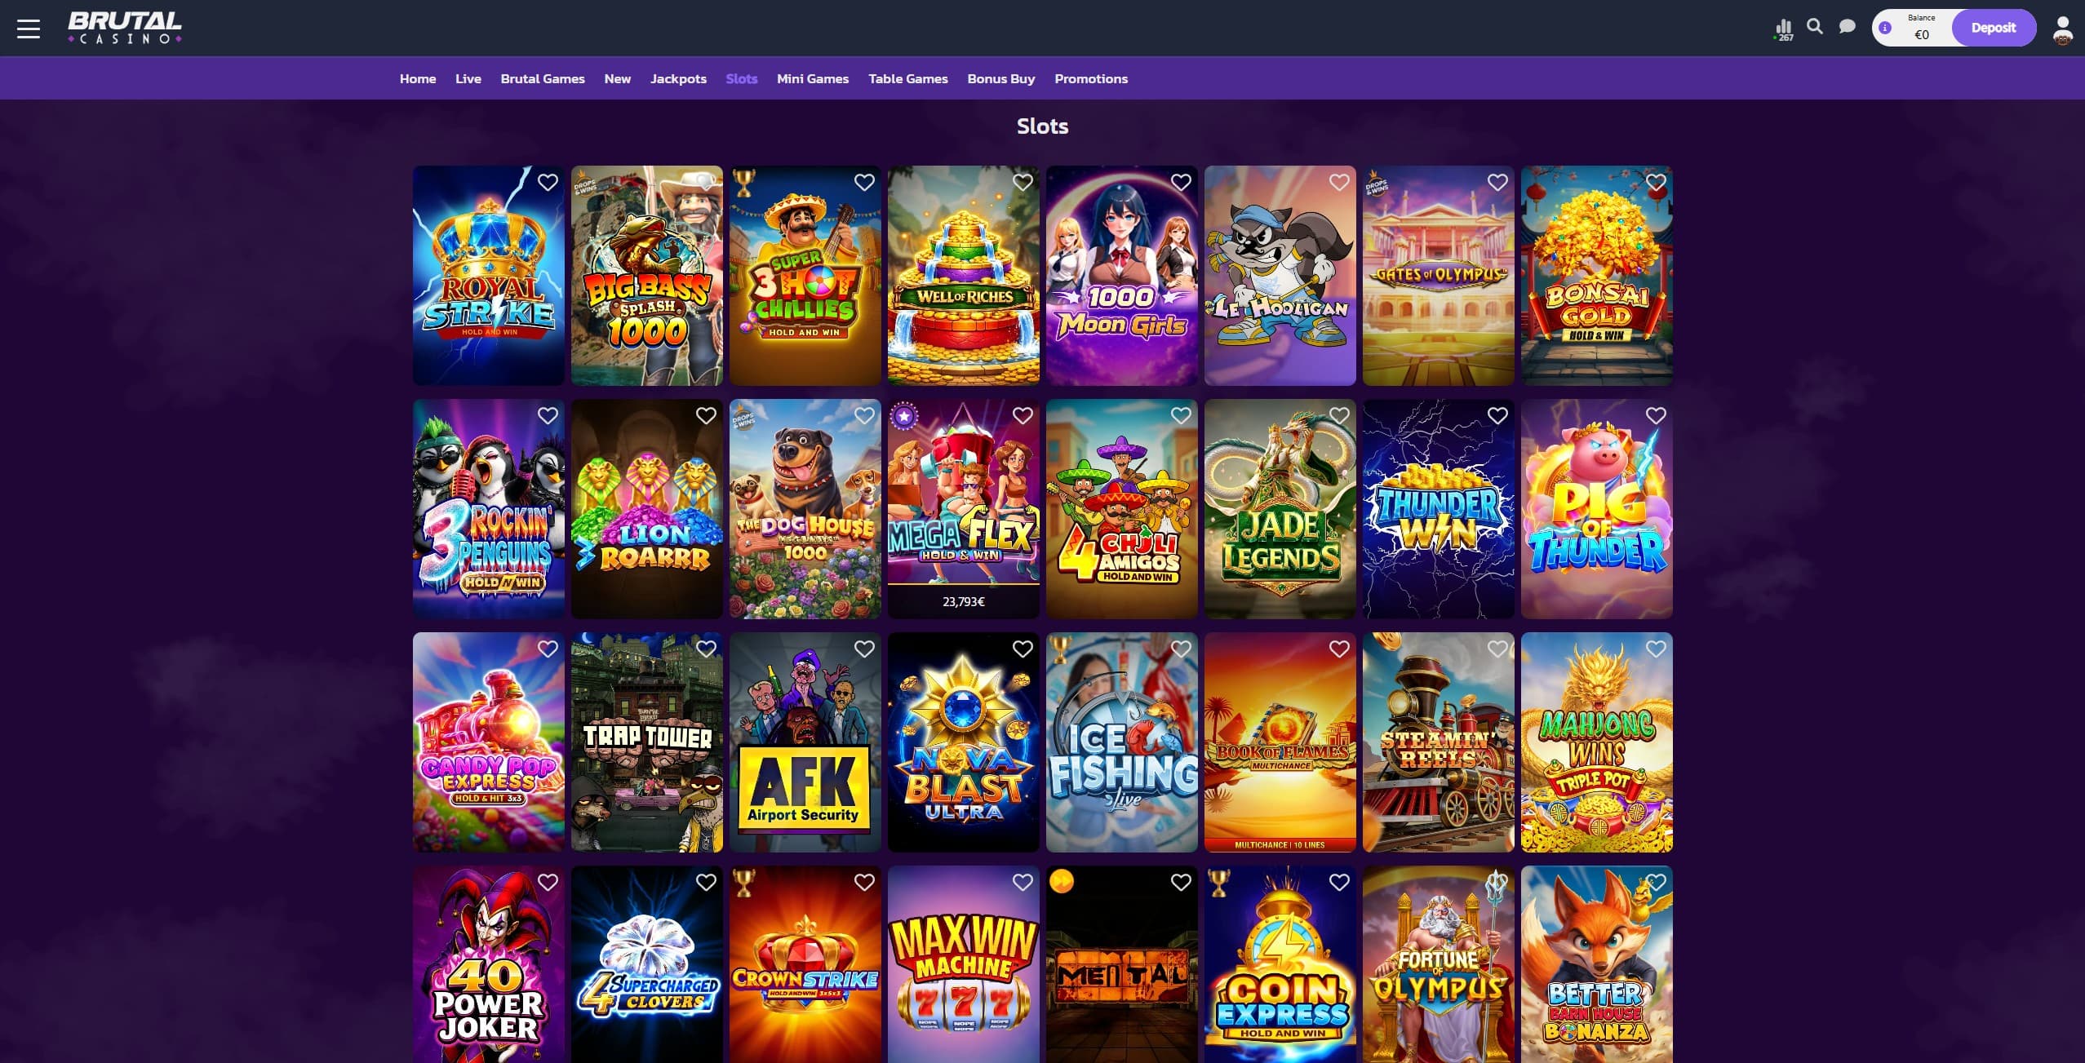Open the Live tab
Screen dimensions: 2085x1063
[x=468, y=78]
